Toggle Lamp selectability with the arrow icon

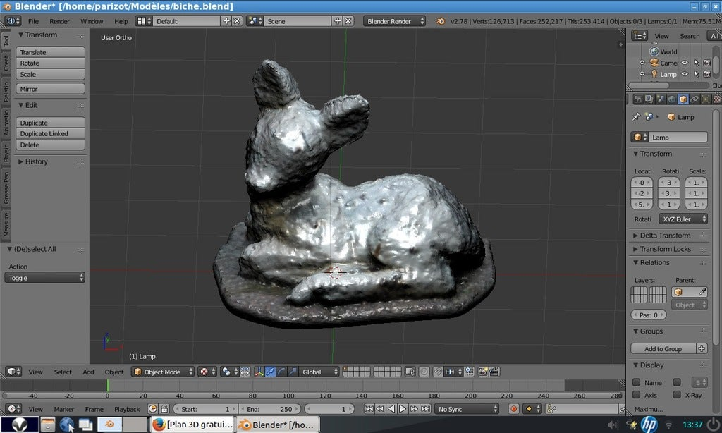696,73
